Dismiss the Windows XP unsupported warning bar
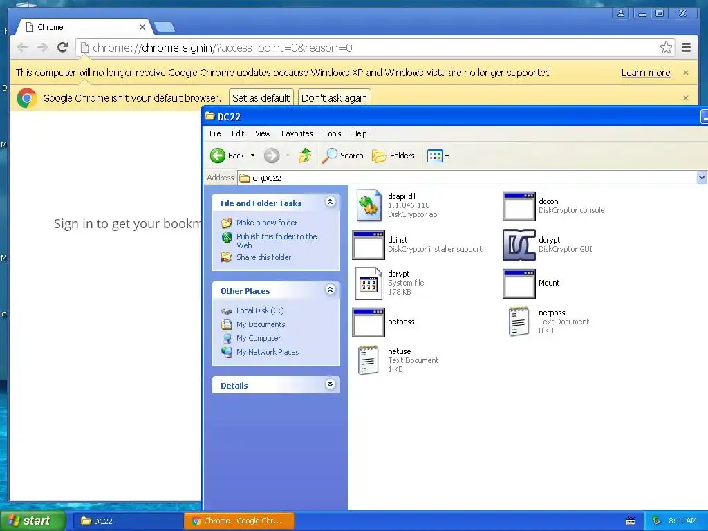 (686, 73)
